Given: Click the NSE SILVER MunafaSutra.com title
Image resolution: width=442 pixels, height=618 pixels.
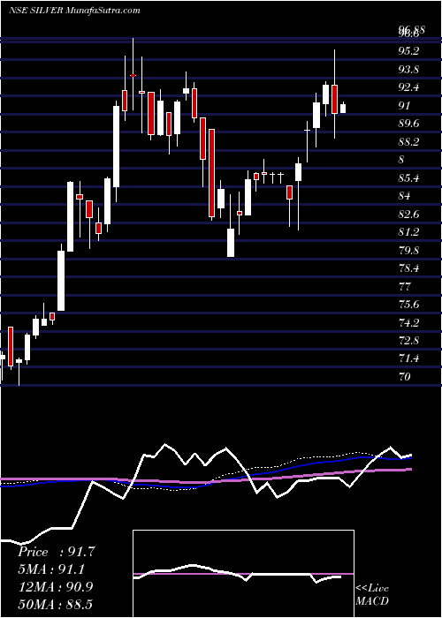Looking at the screenshot, I should tap(74, 11).
